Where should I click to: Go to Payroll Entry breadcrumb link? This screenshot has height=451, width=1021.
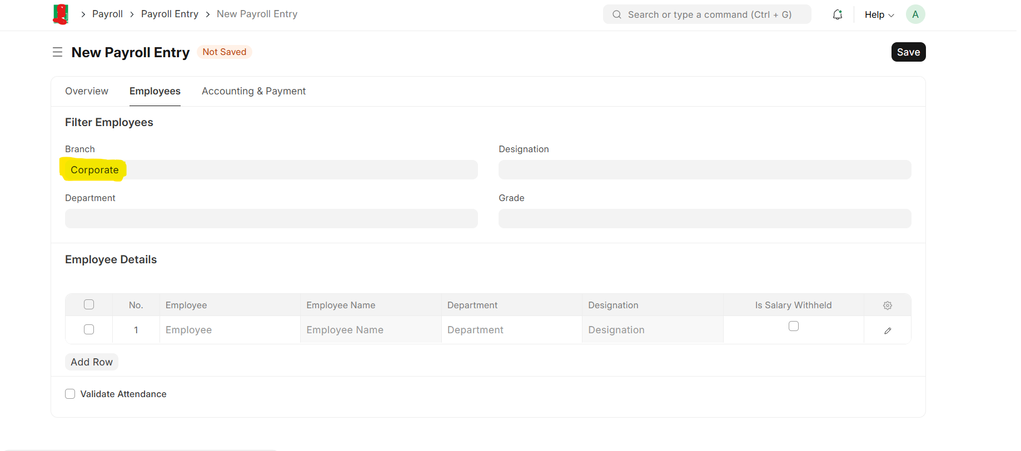pyautogui.click(x=170, y=14)
